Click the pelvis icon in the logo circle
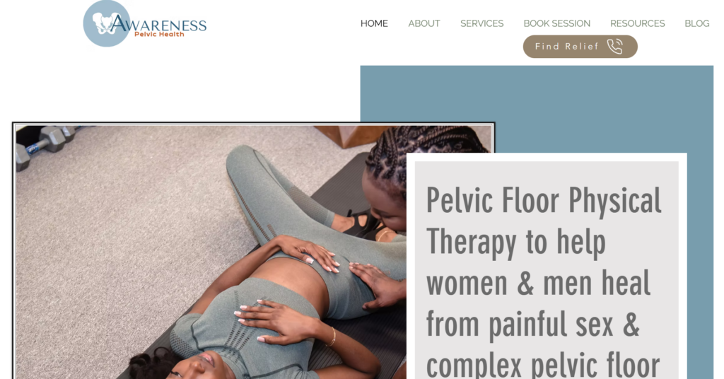 pos(103,23)
